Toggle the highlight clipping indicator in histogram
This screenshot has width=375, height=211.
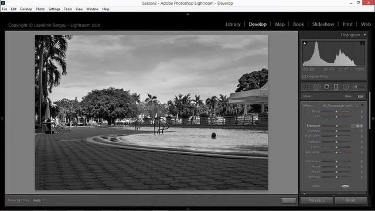[362, 43]
